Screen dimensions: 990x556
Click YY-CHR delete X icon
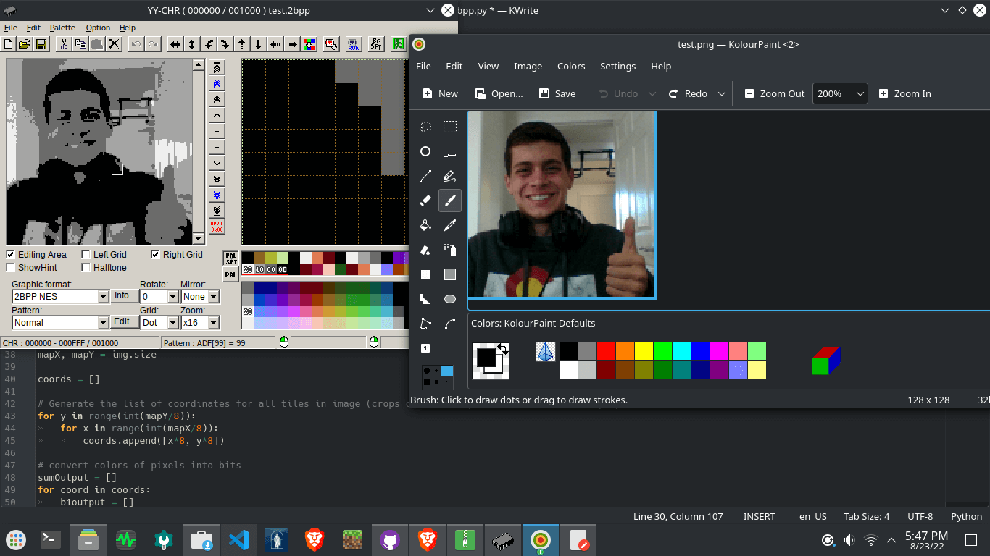(114, 44)
